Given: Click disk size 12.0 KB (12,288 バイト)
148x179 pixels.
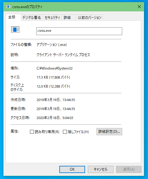Looking at the screenshot, I should click(x=53, y=86).
